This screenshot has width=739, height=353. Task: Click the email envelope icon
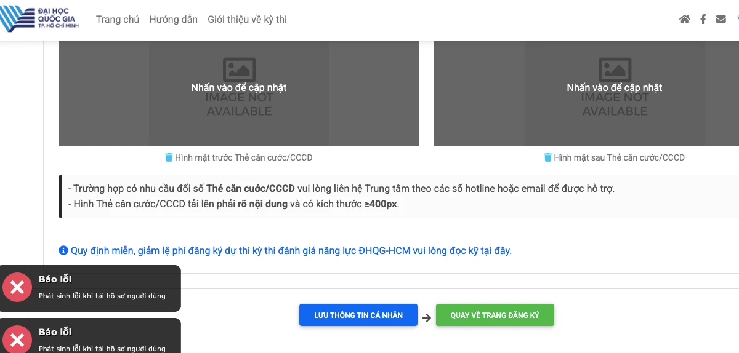click(x=721, y=19)
